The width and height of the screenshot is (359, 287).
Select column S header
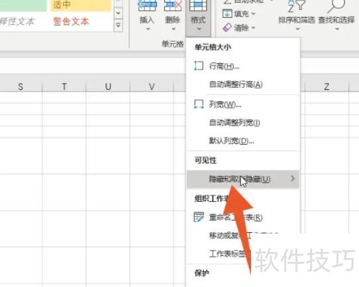[x=21, y=87]
